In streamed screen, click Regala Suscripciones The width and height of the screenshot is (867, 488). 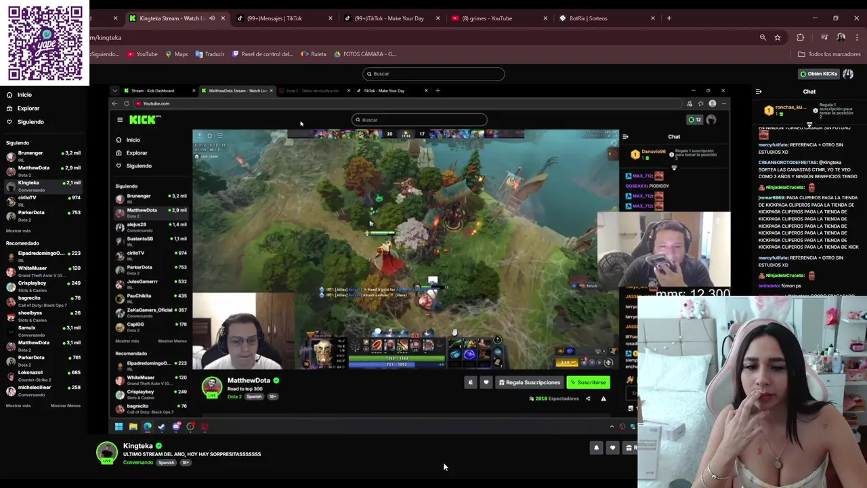coord(530,382)
